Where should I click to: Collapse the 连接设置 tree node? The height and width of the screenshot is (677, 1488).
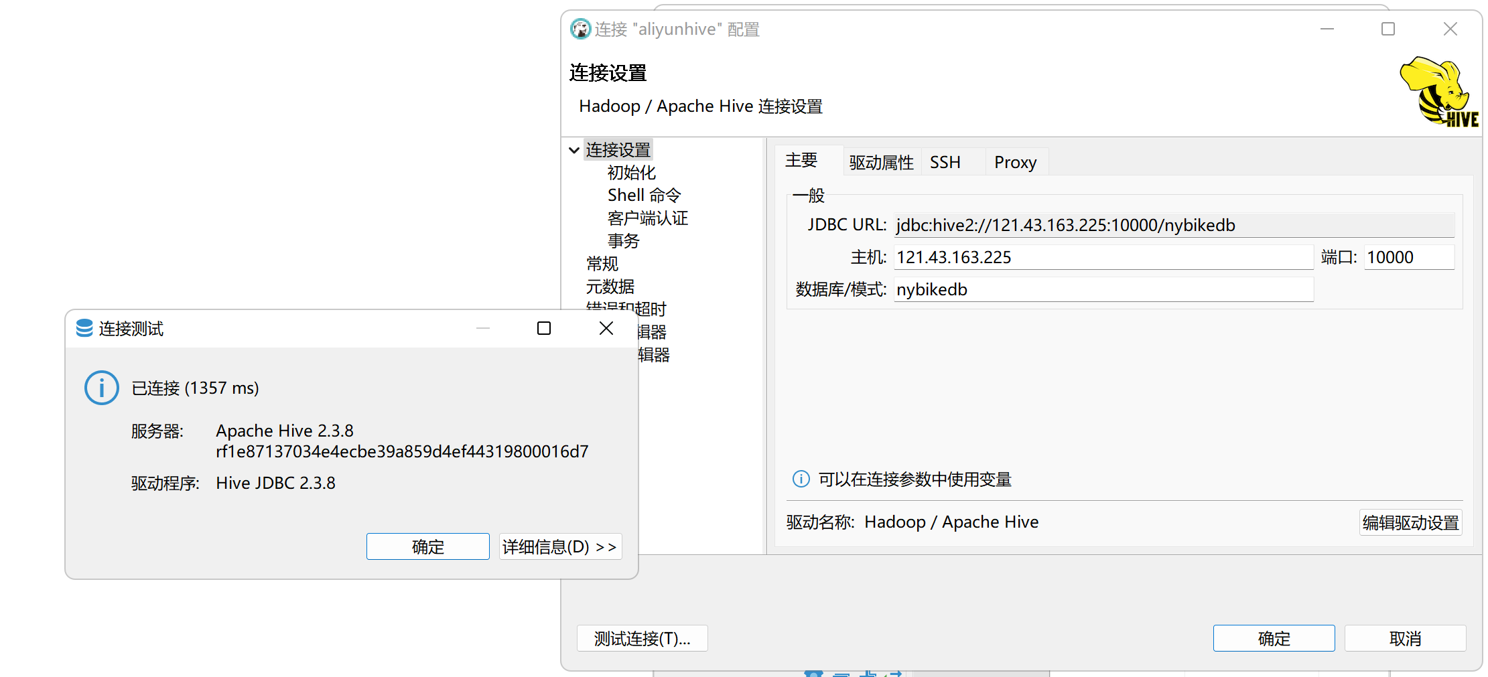tap(574, 150)
